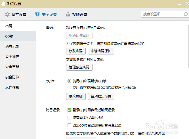Enable 仅查看本机消息记录 checkbox
Image resolution: width=189 pixels, height=139 pixels.
pos(69,117)
